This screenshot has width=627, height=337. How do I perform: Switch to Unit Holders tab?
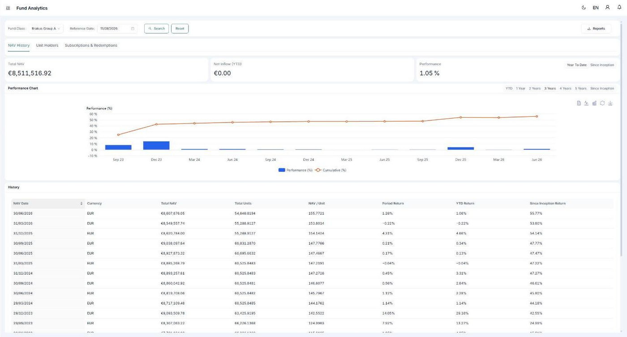47,45
